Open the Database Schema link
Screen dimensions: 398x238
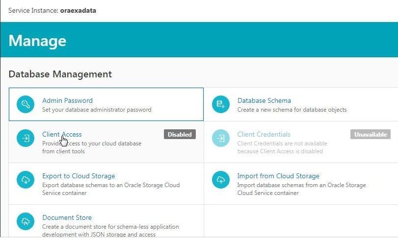pos(264,100)
